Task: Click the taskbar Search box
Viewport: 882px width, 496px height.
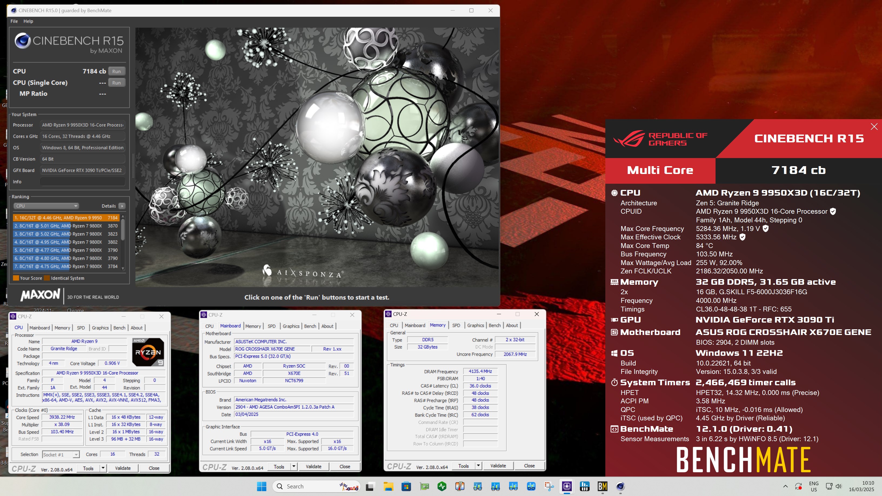Action: point(317,486)
